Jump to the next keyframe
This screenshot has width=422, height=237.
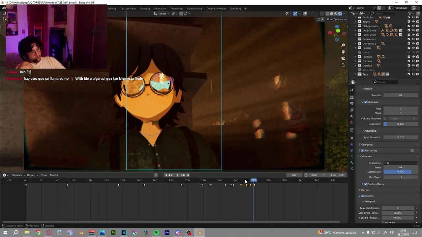183,175
